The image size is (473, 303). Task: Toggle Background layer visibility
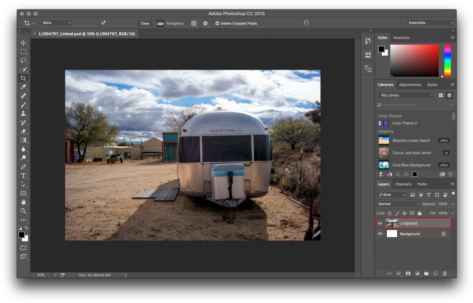click(x=380, y=234)
